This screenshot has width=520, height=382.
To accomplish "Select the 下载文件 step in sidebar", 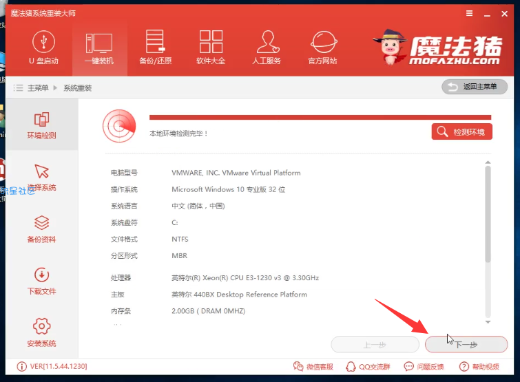I will (x=42, y=281).
